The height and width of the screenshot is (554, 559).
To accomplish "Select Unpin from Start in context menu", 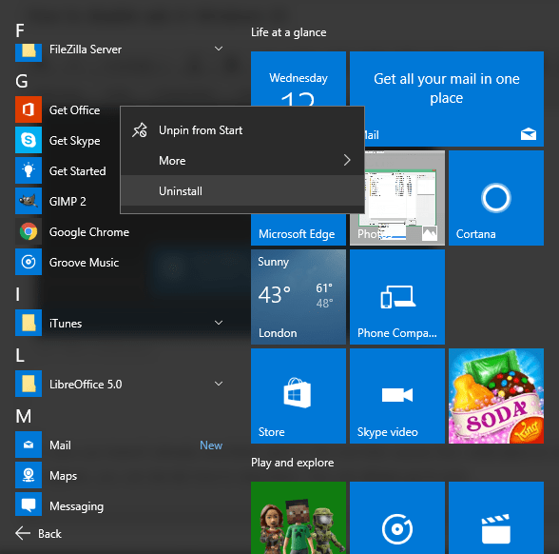I will [x=242, y=130].
